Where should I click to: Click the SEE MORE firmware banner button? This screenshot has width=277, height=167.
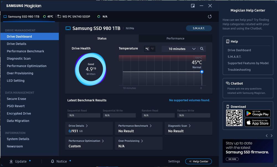232,159
